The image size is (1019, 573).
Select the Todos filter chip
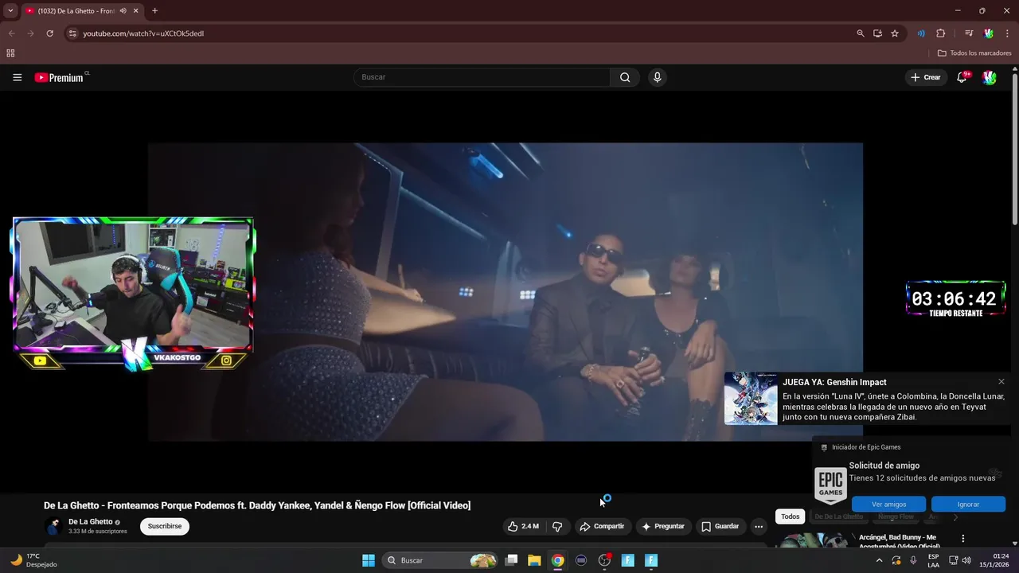point(790,516)
